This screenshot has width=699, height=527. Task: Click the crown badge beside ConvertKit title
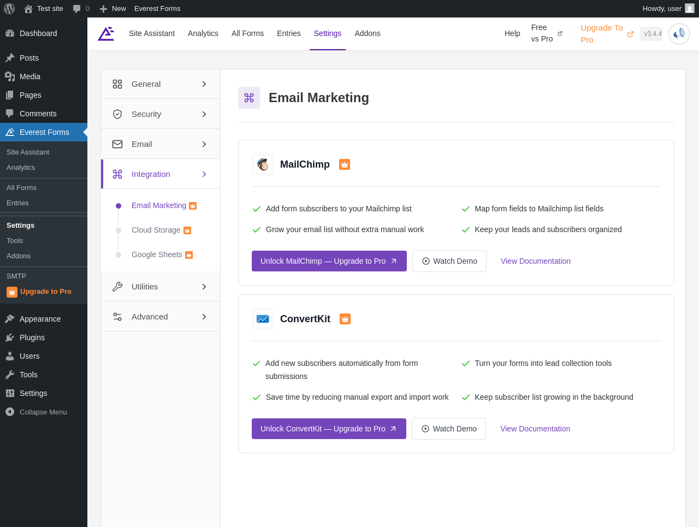coord(345,319)
